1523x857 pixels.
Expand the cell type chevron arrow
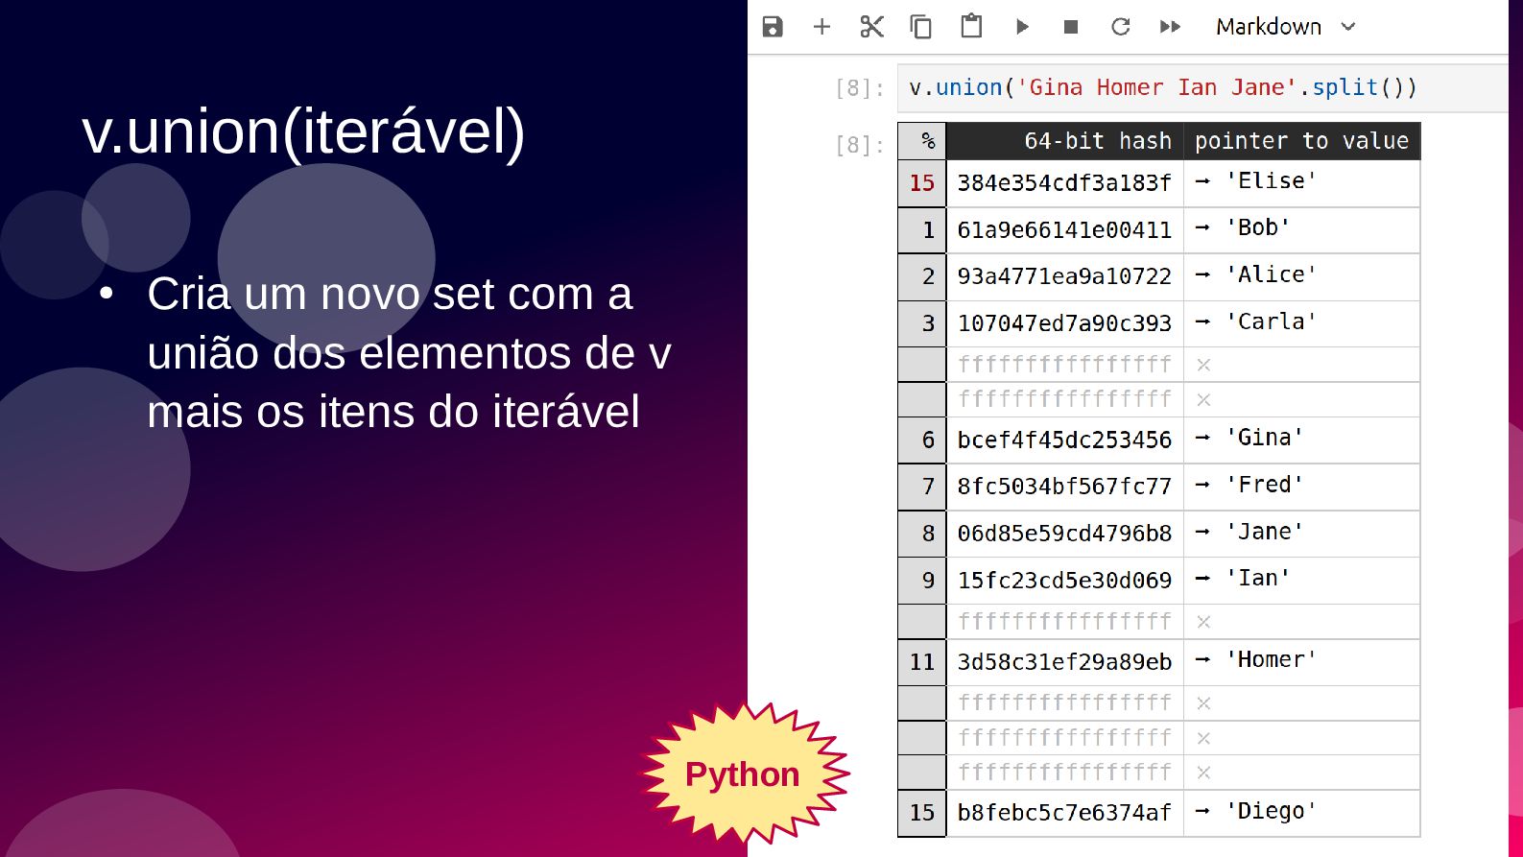(x=1348, y=27)
